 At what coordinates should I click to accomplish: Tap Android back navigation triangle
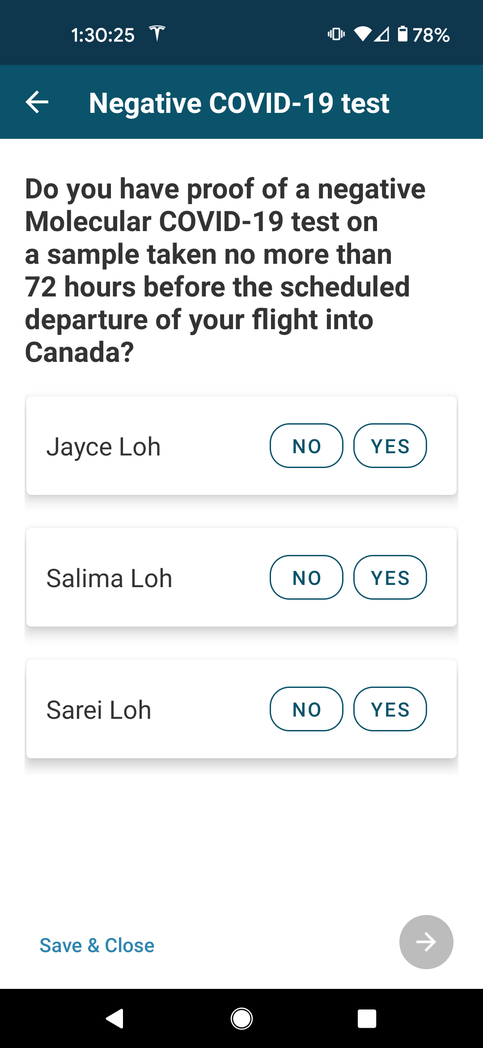coord(115,1018)
